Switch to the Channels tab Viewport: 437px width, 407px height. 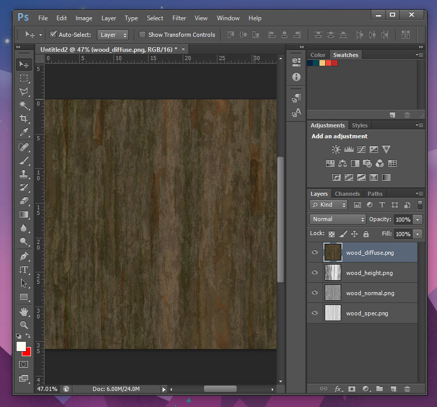347,194
